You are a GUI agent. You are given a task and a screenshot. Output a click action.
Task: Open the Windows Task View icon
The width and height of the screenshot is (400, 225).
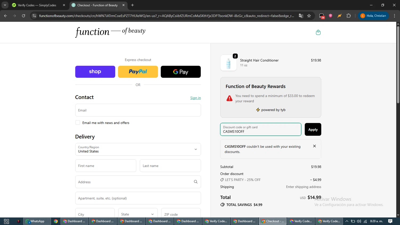(x=7, y=221)
